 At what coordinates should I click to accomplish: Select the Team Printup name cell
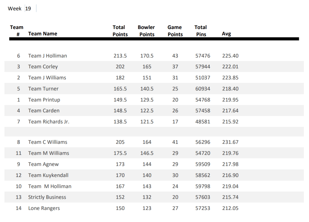pos(44,100)
